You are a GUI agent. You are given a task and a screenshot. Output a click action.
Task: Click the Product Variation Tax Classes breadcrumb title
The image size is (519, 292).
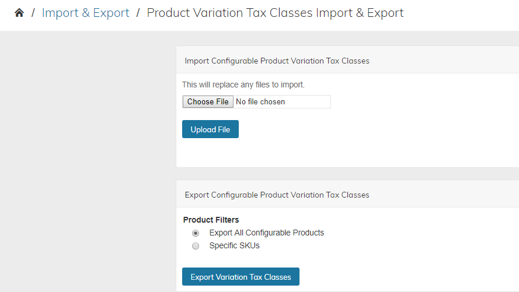(x=275, y=13)
